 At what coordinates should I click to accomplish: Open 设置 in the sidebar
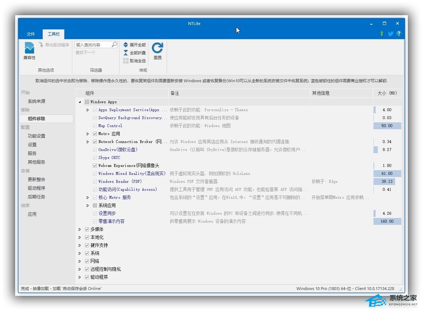click(32, 144)
